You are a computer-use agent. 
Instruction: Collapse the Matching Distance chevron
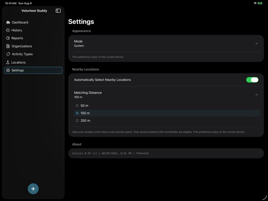point(257,95)
